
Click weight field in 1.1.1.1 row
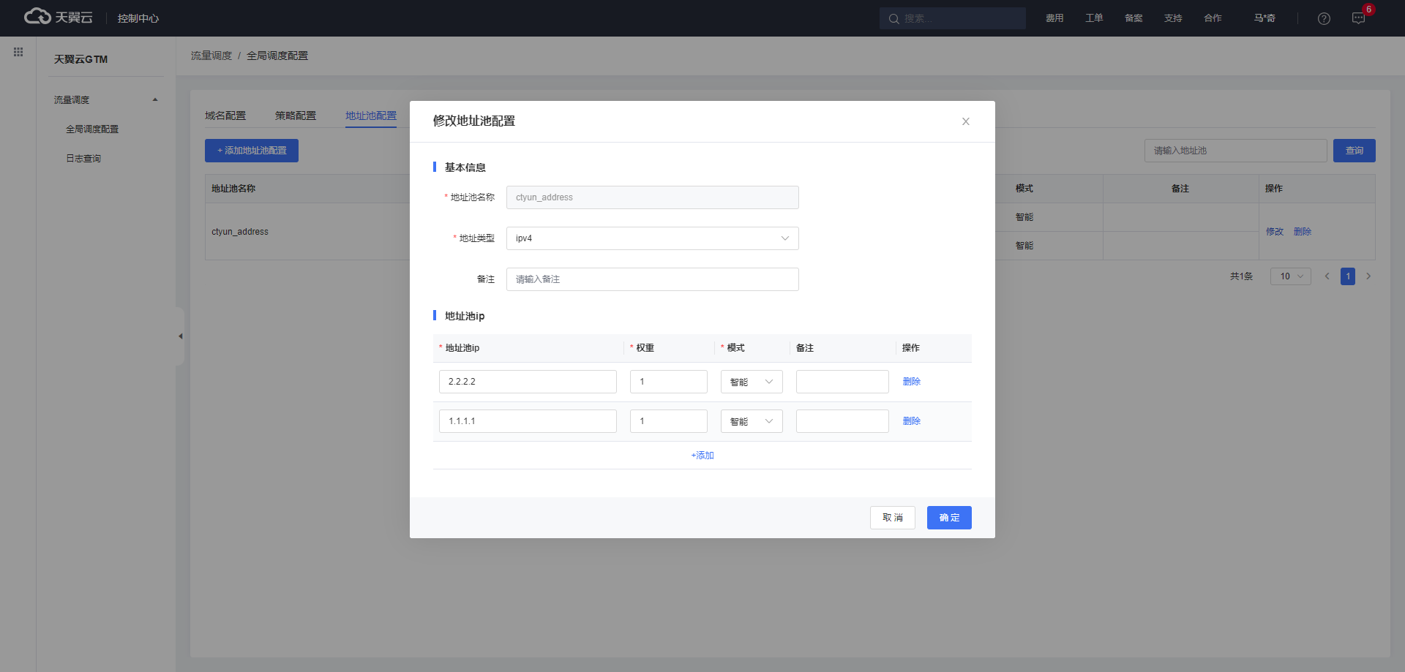tap(669, 421)
